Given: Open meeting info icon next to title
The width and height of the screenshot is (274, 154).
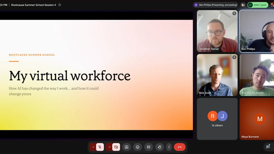Looking at the screenshot, I should click(x=60, y=5).
